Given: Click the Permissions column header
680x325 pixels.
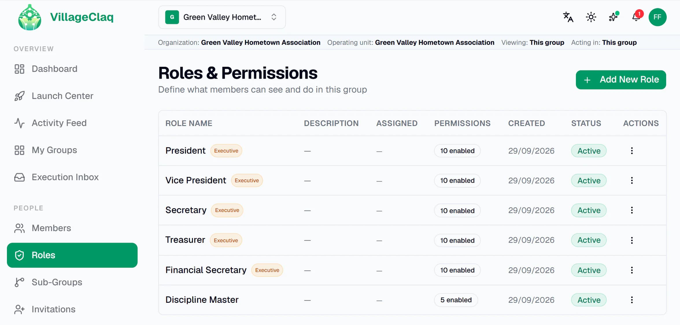Looking at the screenshot, I should tap(462, 123).
